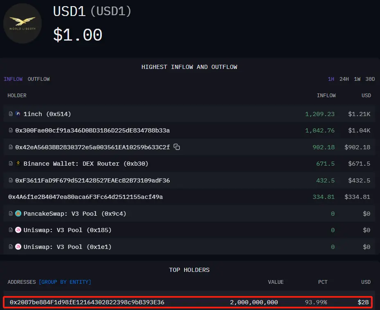This screenshot has height=310, width=380.
Task: Switch to the OUTFLOW tab
Action: tap(38, 79)
